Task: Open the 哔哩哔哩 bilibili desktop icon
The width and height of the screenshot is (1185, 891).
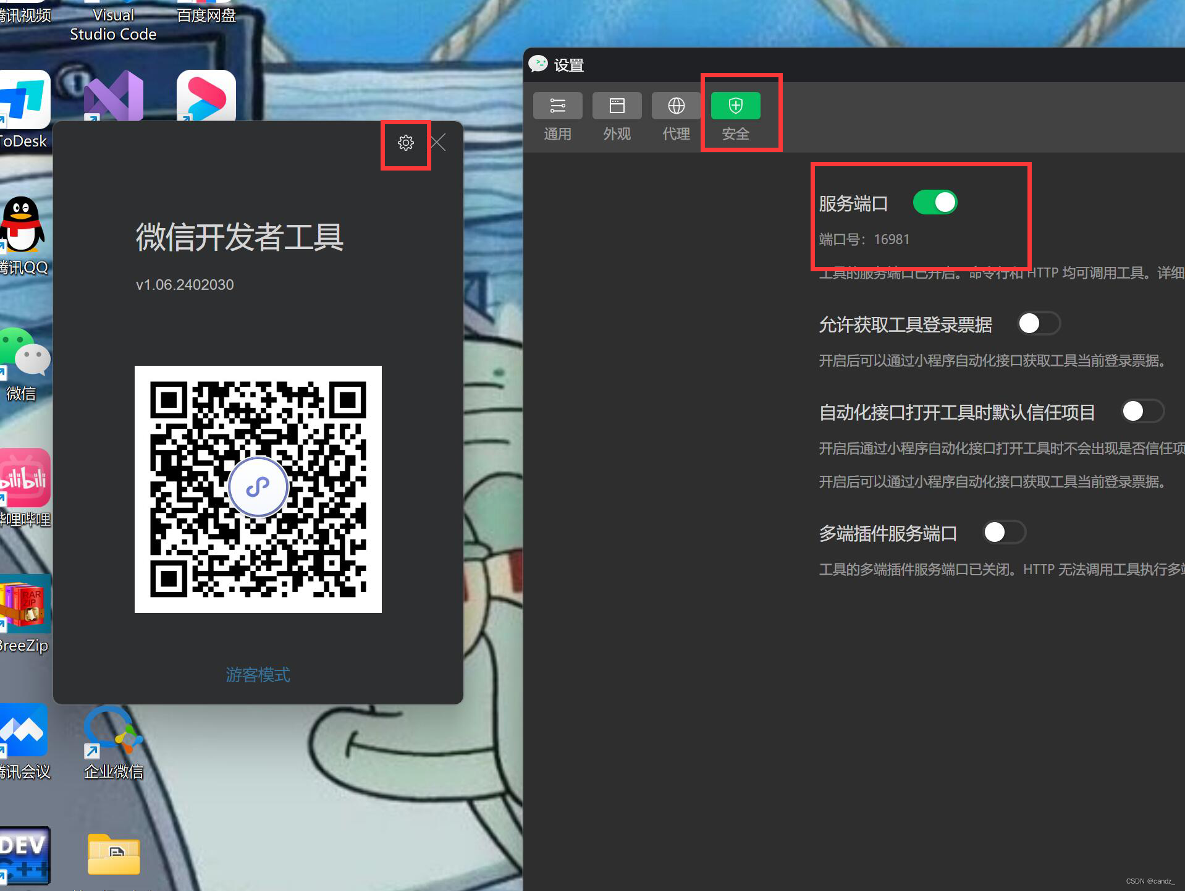Action: pyautogui.click(x=25, y=488)
